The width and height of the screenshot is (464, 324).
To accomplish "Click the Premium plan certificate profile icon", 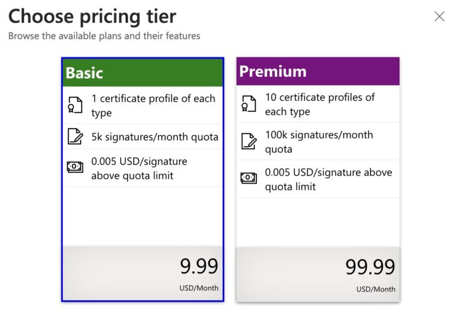I will (248, 104).
